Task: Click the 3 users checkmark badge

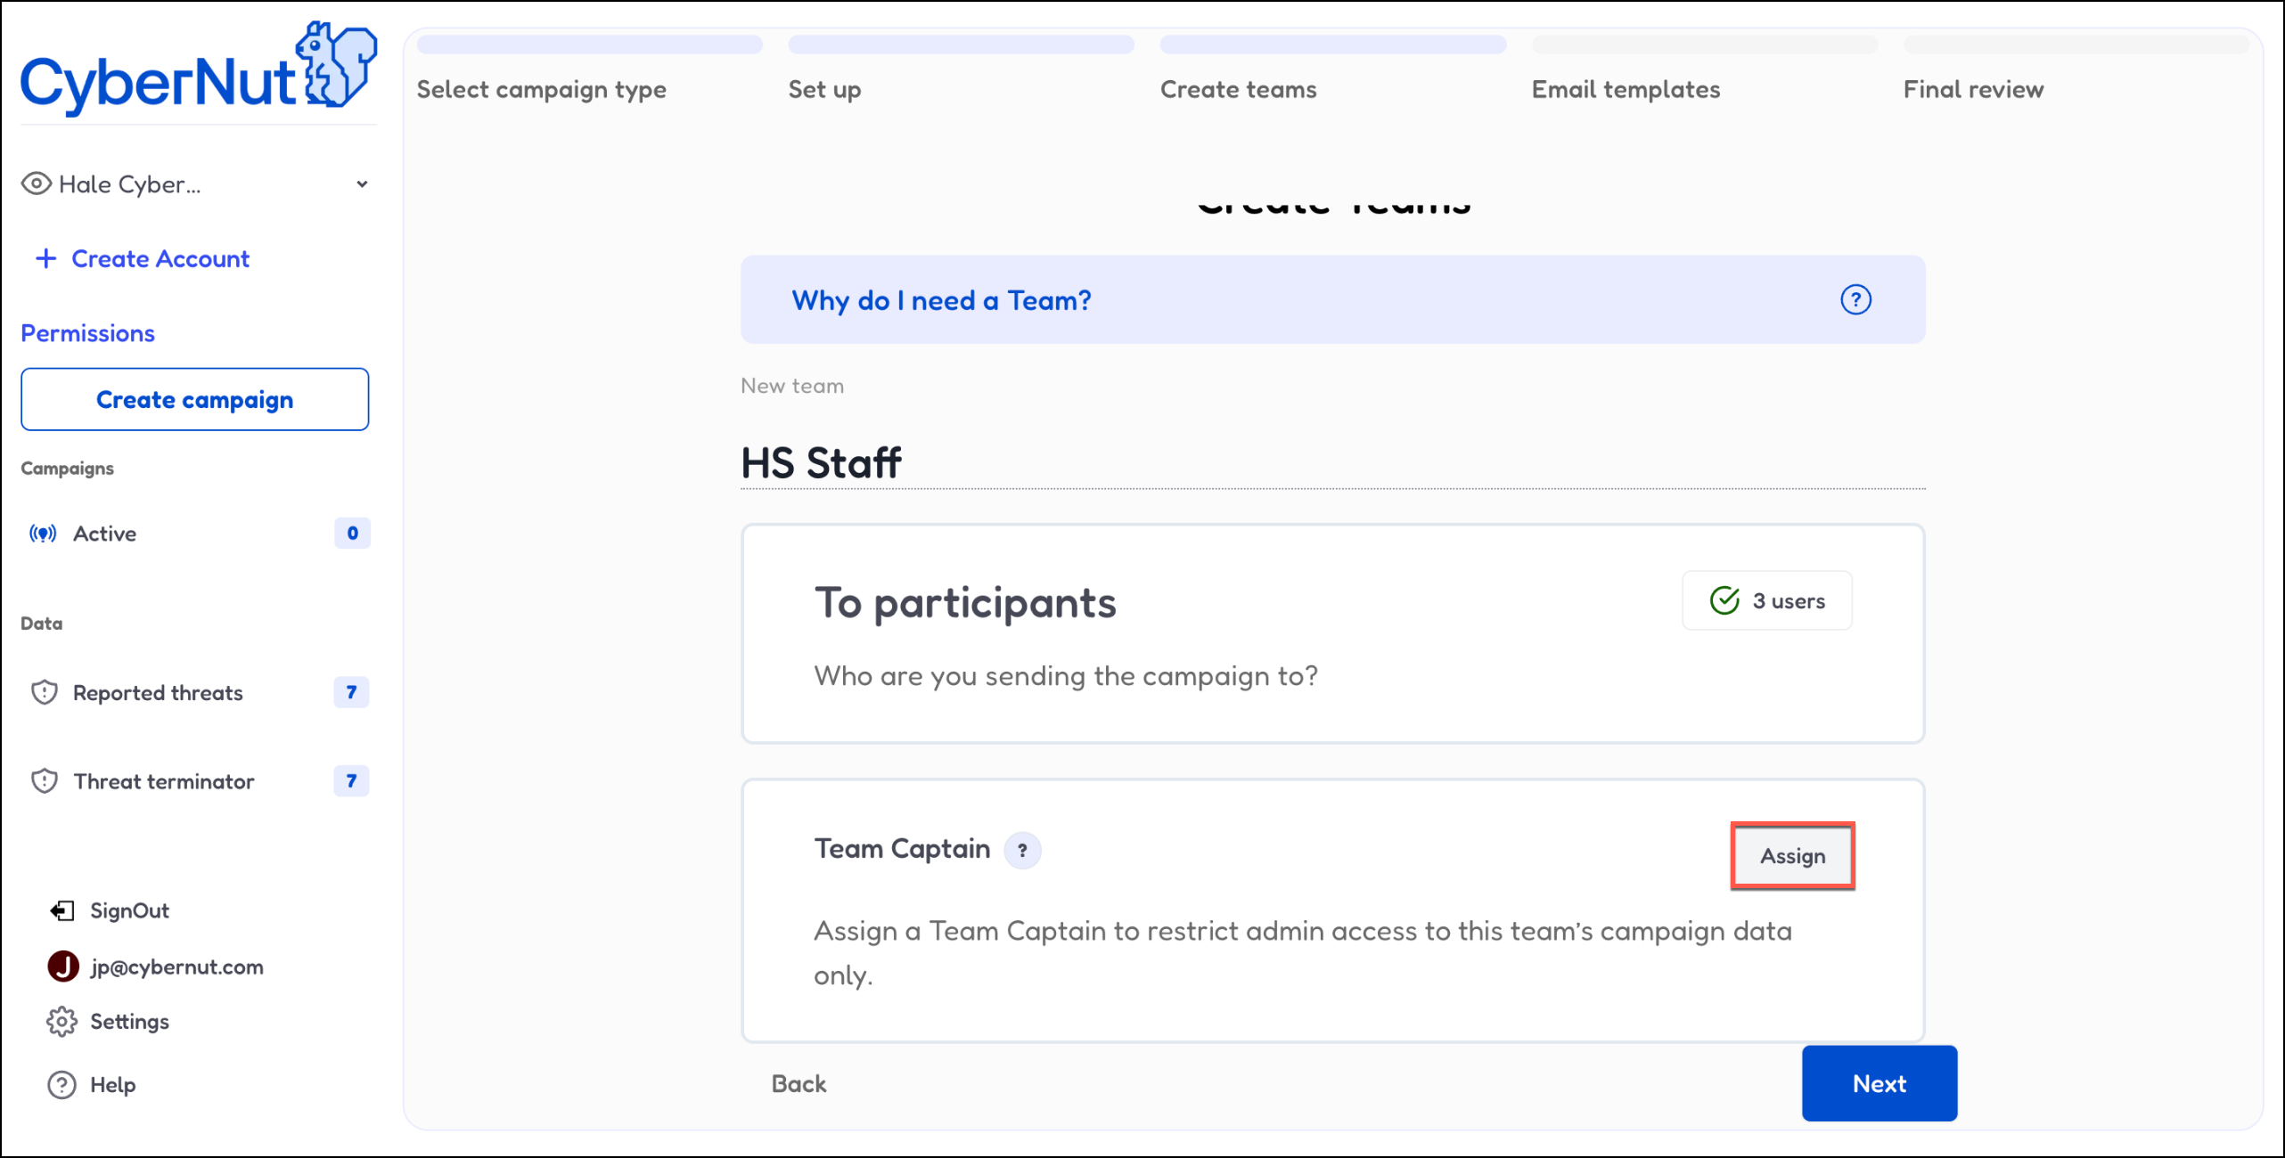Action: [x=1766, y=601]
